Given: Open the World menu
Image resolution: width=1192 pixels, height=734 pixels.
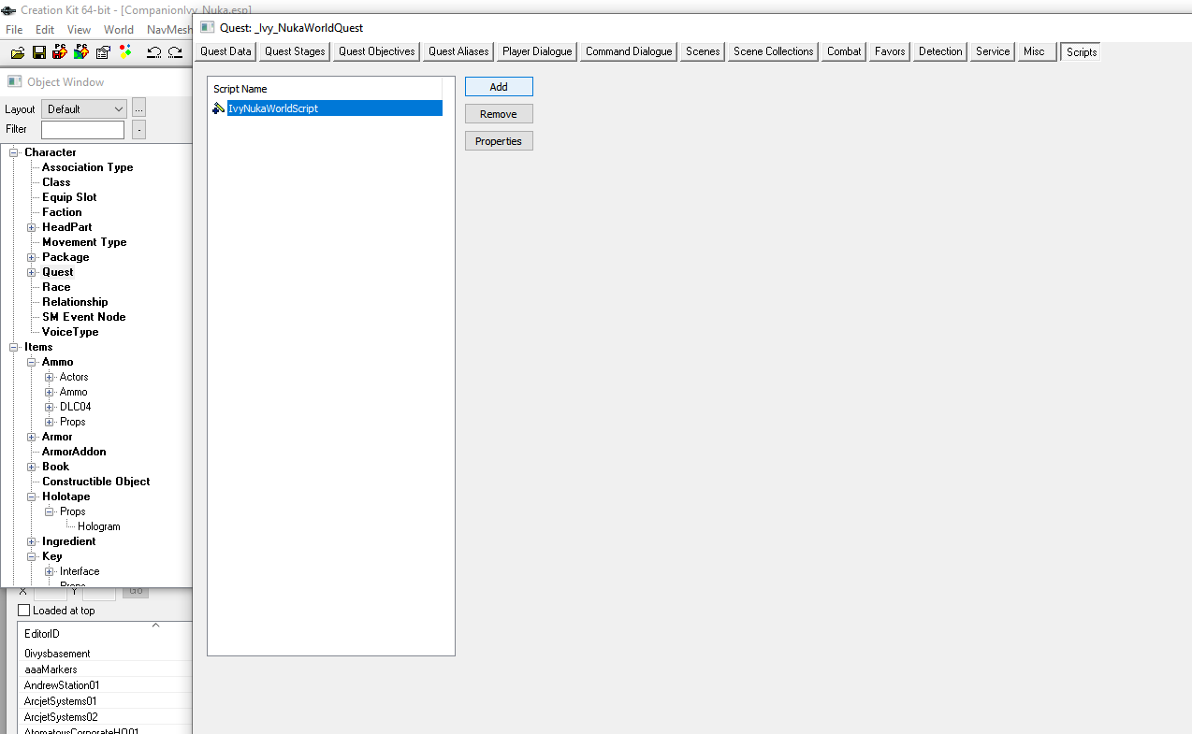Looking at the screenshot, I should 118,29.
